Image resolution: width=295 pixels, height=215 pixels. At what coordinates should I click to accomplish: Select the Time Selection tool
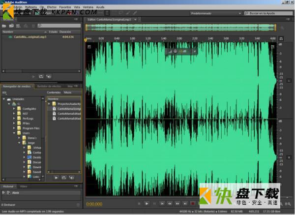pyautogui.click(x=107, y=13)
